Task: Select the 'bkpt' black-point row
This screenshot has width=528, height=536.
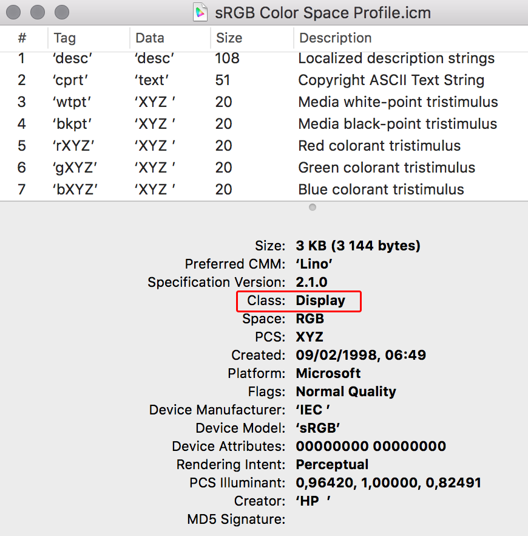Action: pos(264,124)
